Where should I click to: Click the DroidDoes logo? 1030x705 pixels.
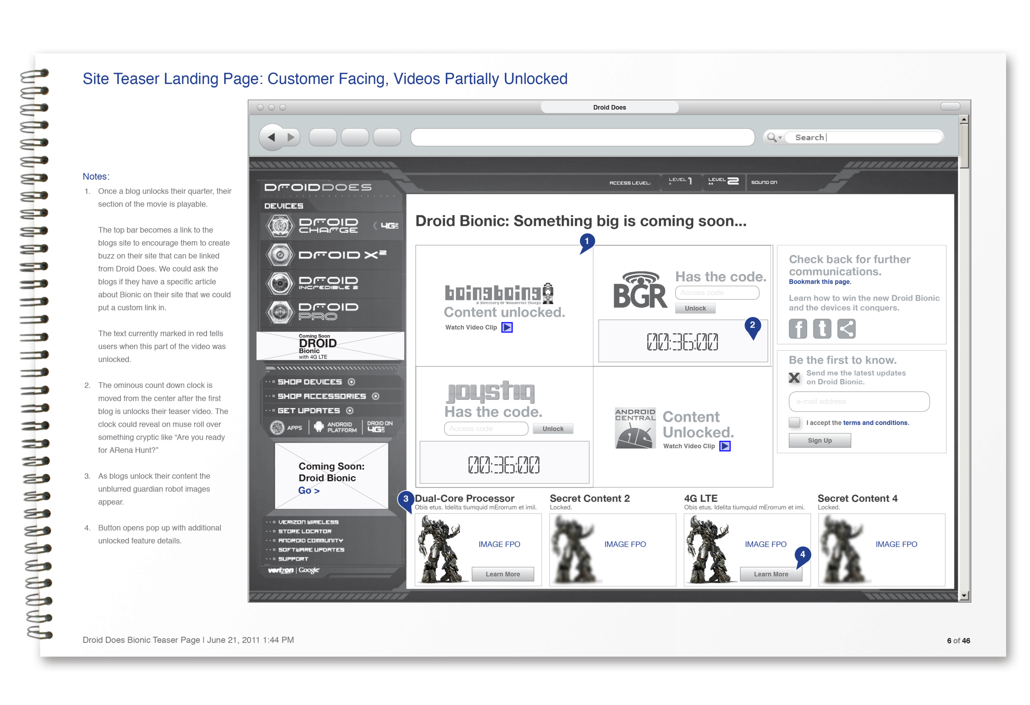click(318, 187)
